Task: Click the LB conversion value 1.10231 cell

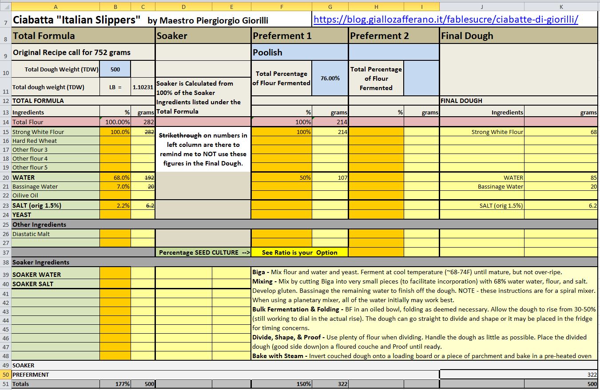Action: [143, 87]
